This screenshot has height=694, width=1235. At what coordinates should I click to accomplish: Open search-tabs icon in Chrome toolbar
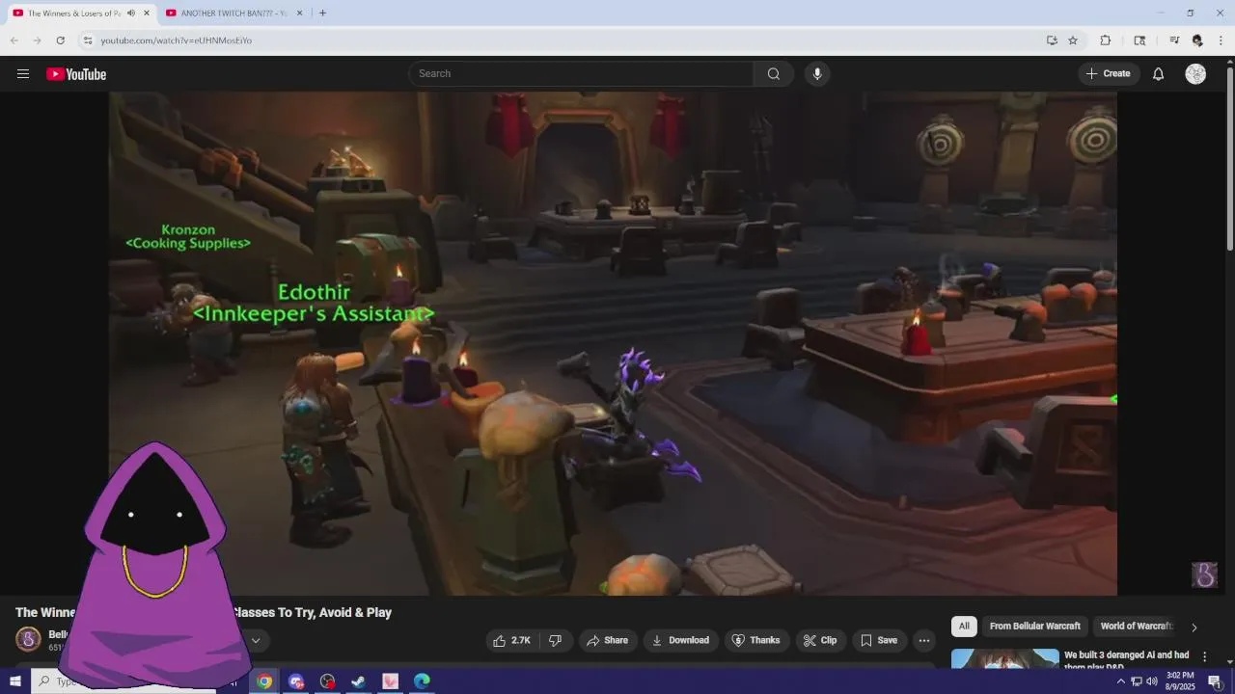[x=1139, y=40]
